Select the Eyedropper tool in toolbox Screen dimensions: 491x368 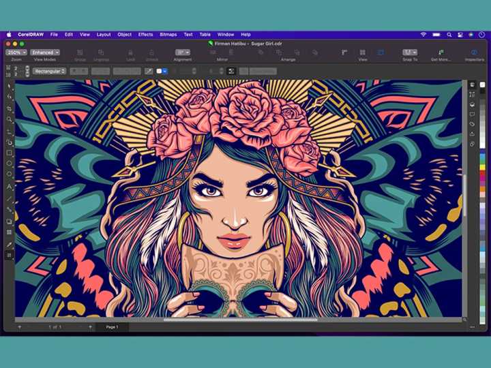[x=10, y=245]
